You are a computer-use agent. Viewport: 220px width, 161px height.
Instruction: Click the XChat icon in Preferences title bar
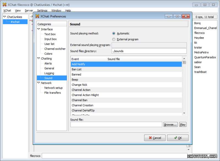point(37,16)
